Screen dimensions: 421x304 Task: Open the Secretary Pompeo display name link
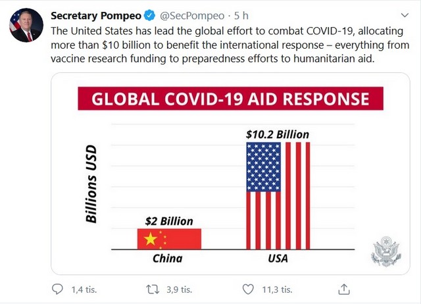[x=96, y=16]
